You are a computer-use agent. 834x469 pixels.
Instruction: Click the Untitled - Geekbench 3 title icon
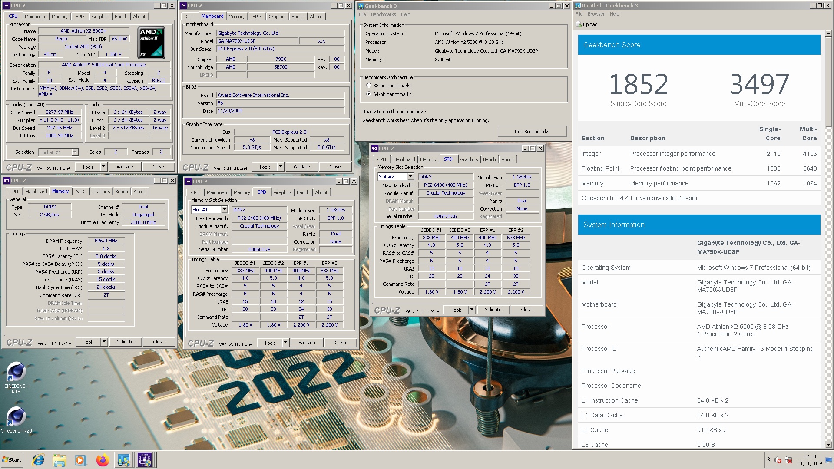[578, 6]
